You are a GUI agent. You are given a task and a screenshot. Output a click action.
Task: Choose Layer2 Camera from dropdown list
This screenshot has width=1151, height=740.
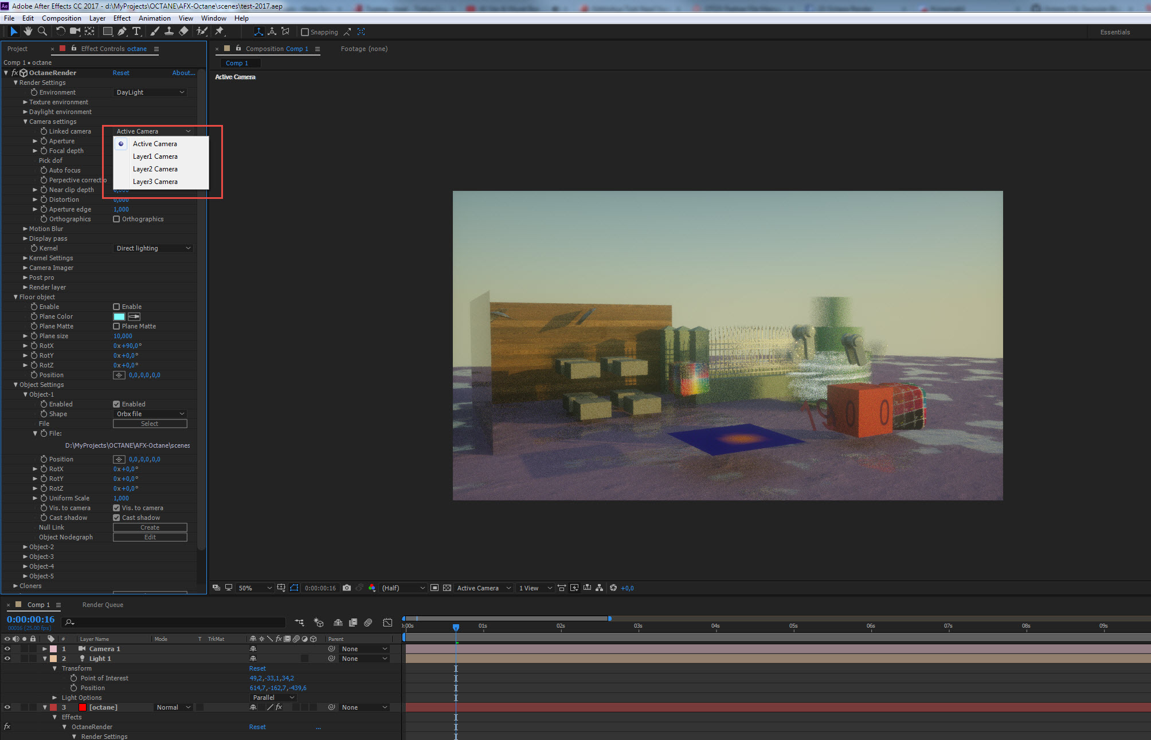[155, 169]
